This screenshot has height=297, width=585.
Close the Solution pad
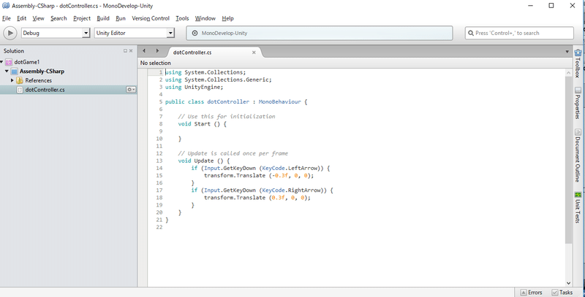click(131, 51)
